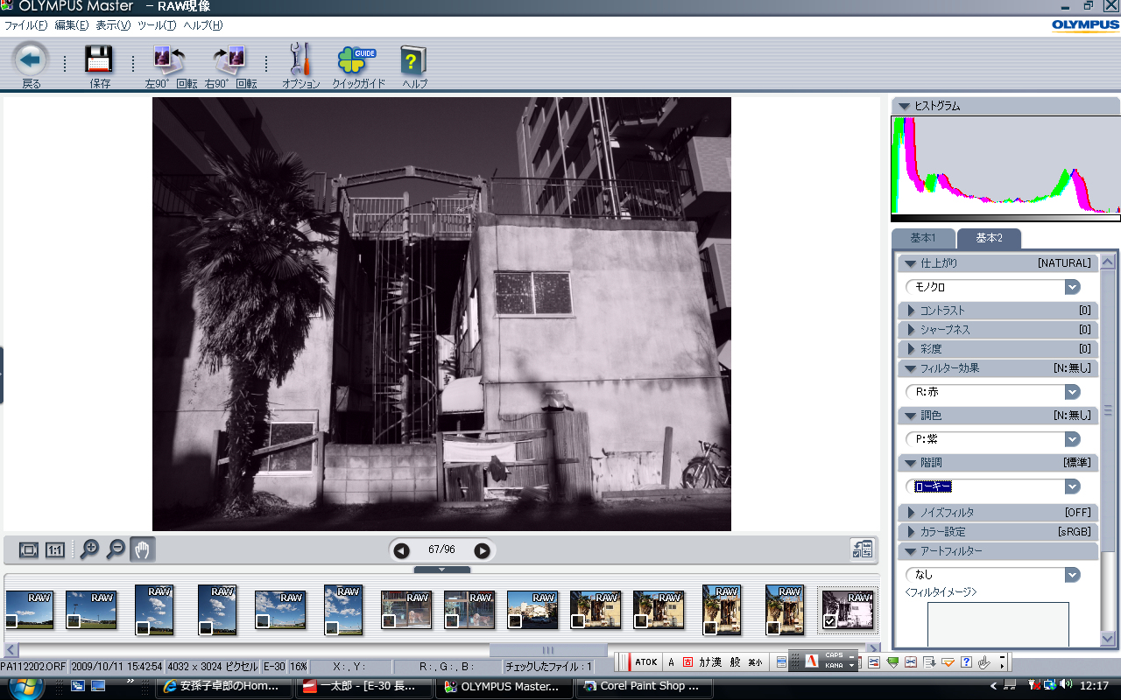Rotate the image right 90° (右90°回転)
The width and height of the screenshot is (1121, 700).
click(230, 60)
